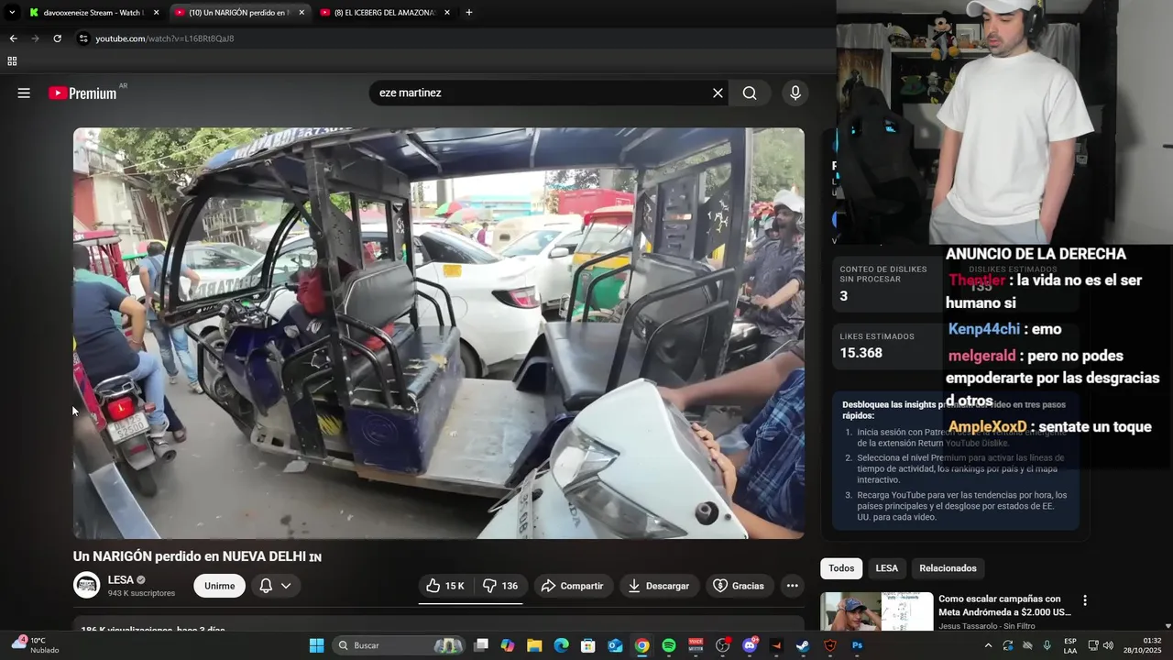Close the EL ICEBERG DEL AMAZONAS tab
This screenshot has width=1173, height=660.
point(447,13)
